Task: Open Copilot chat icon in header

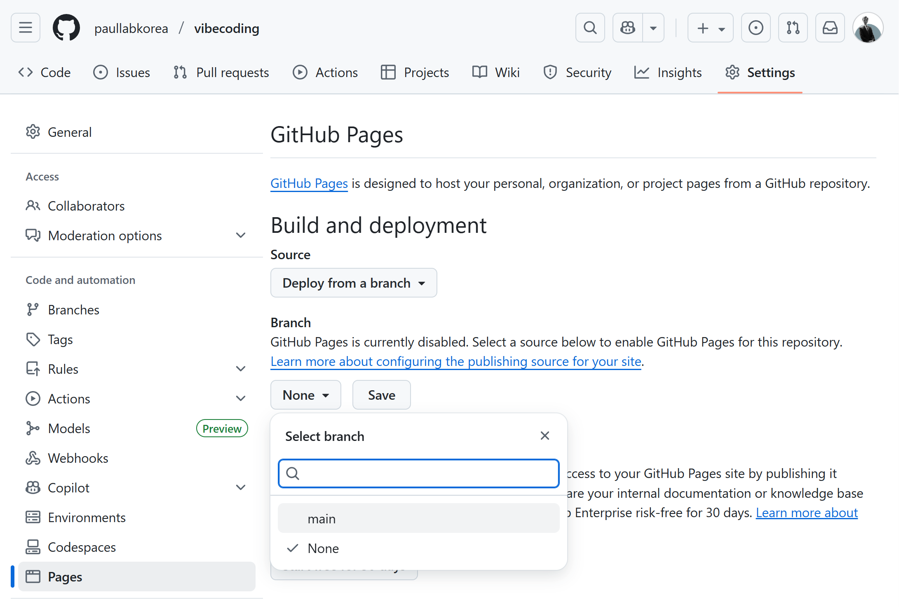Action: [627, 28]
